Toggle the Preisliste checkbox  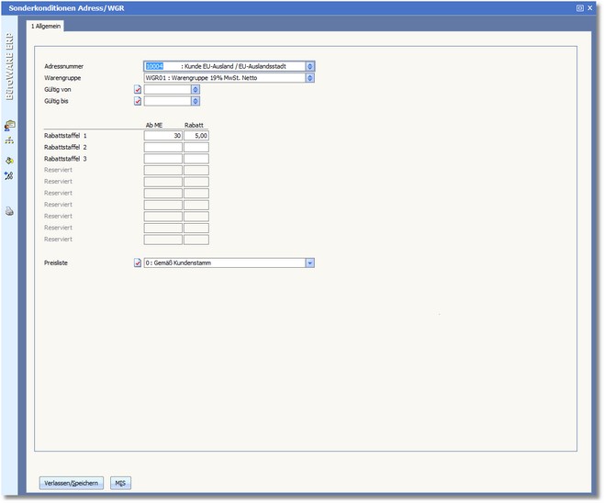tap(138, 263)
